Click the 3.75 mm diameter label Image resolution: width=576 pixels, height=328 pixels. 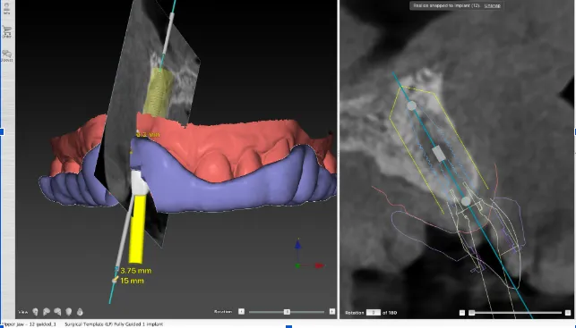point(135,271)
